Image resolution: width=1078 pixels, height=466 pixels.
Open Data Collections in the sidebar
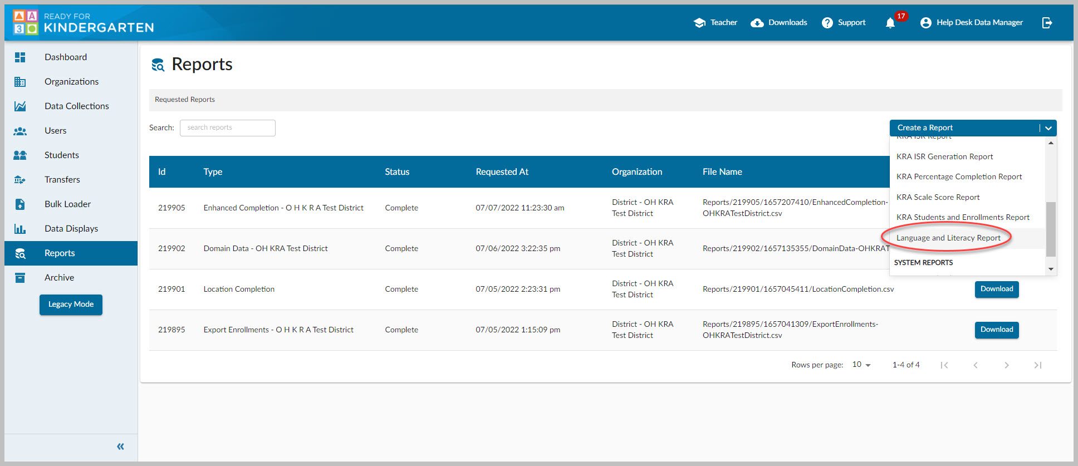coord(71,106)
